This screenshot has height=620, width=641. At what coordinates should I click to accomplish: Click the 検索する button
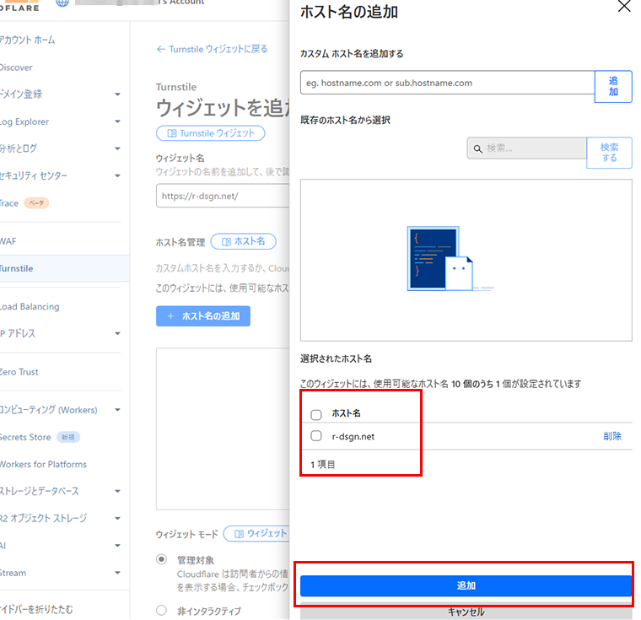[x=609, y=153]
